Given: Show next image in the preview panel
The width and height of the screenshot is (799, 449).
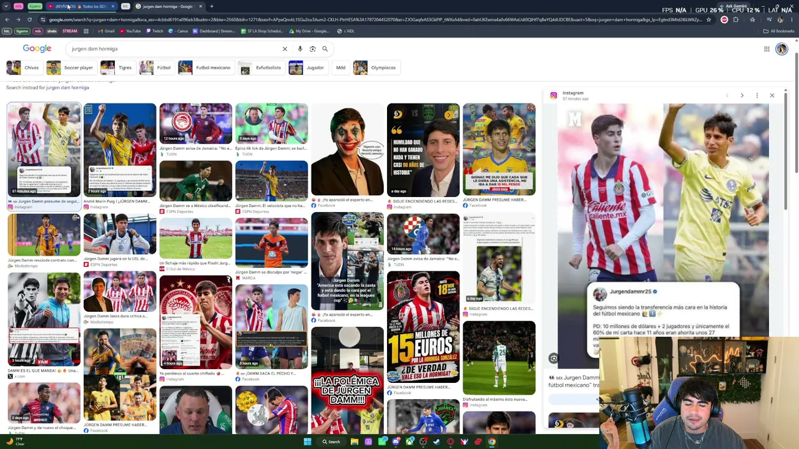Looking at the screenshot, I should coord(742,95).
